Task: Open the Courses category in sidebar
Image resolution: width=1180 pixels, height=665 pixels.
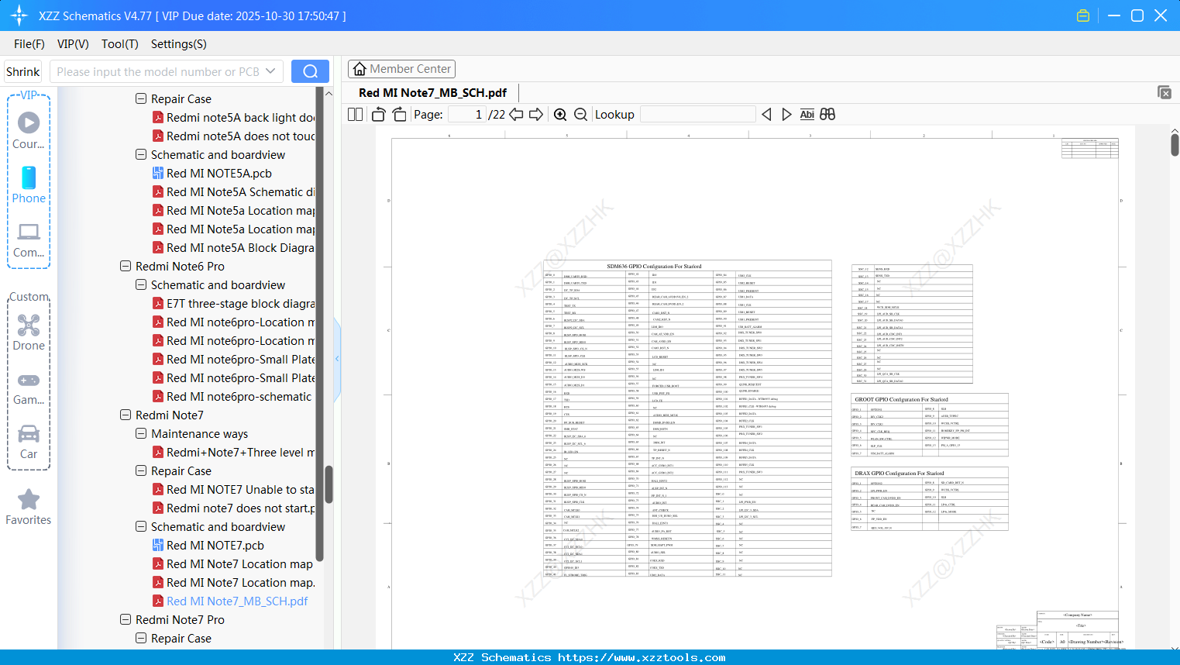Action: (29, 130)
